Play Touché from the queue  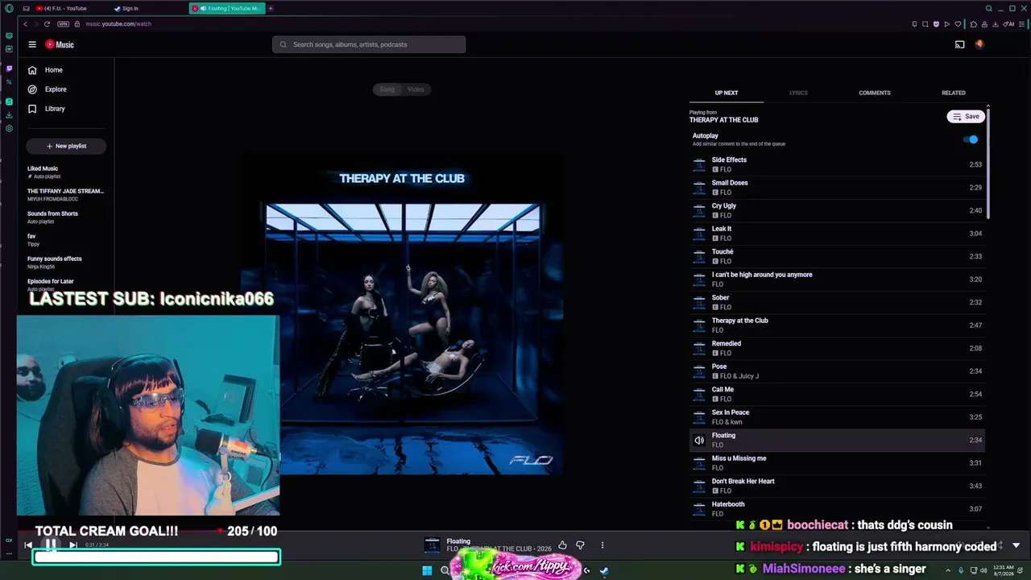838,256
